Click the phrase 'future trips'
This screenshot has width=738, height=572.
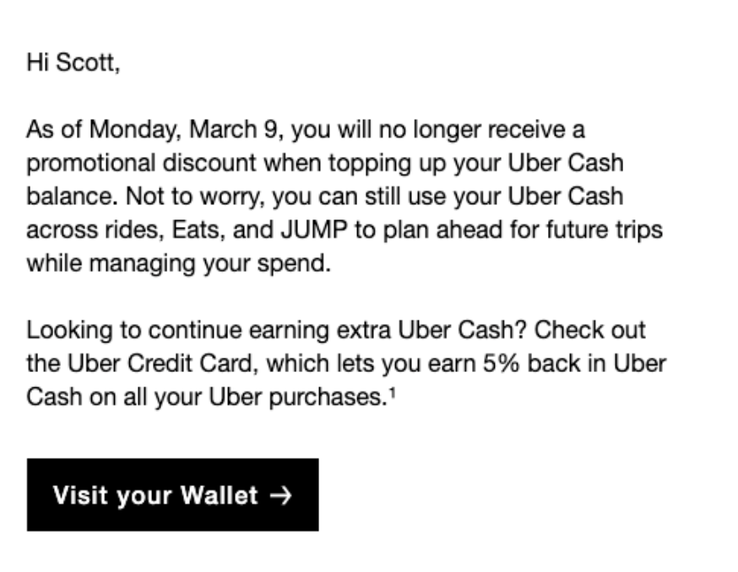pyautogui.click(x=605, y=230)
